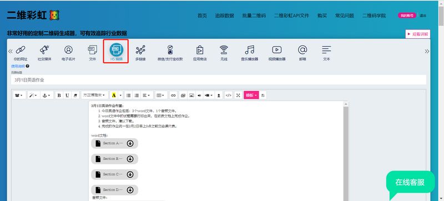Viewport: 444px width, 201px height.
Task: Expand the table insert dropdown
Action: [161, 96]
